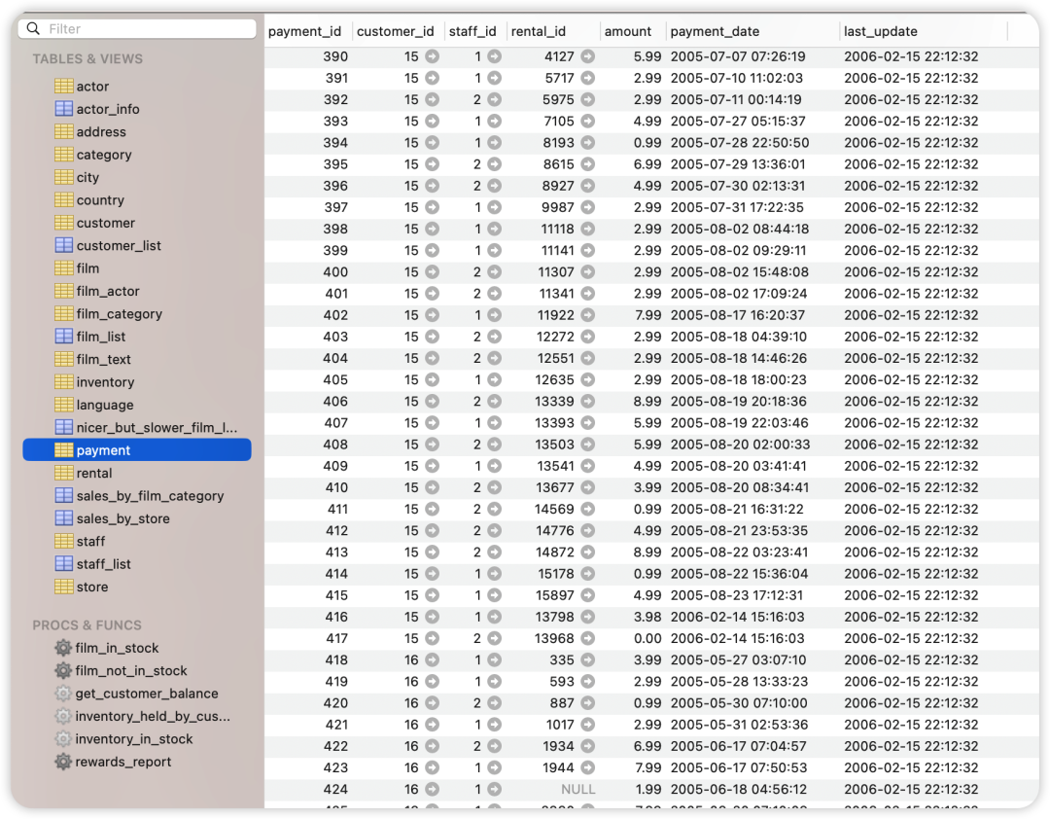This screenshot has height=819, width=1050.
Task: Follow customer_id arrow for payment 390
Action: coord(432,56)
